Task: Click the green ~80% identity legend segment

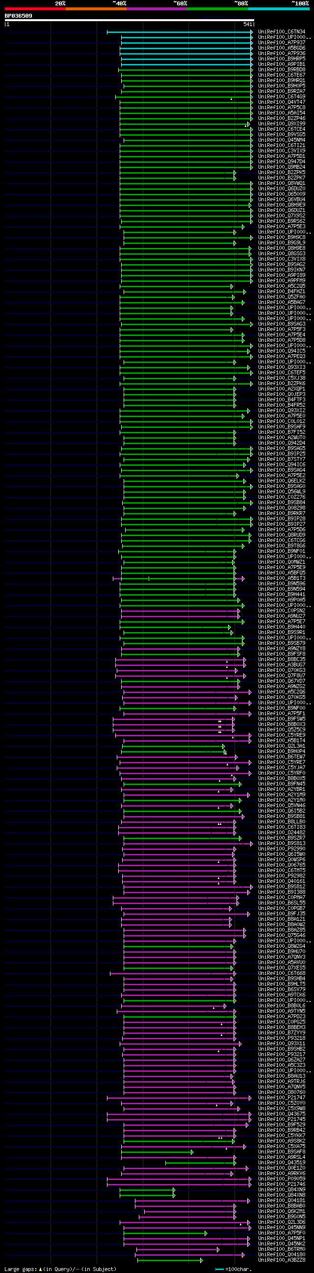Action: click(218, 9)
